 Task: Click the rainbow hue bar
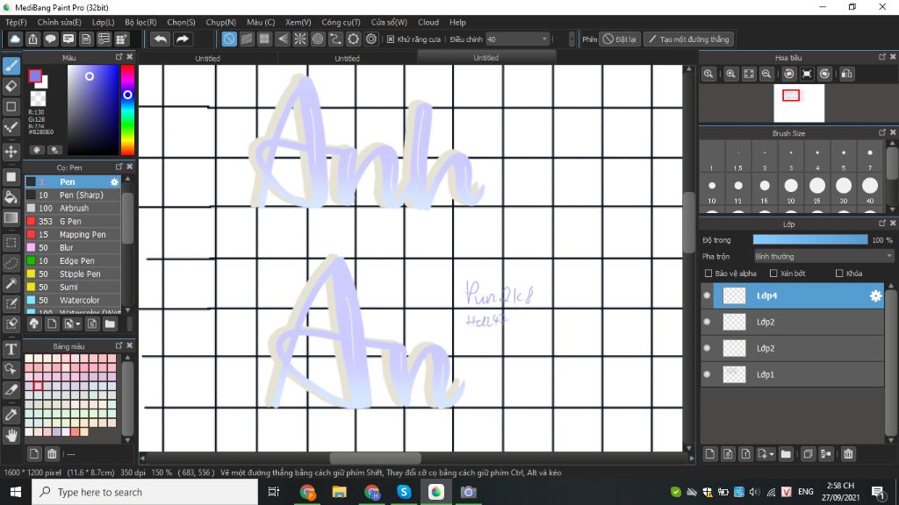127,110
